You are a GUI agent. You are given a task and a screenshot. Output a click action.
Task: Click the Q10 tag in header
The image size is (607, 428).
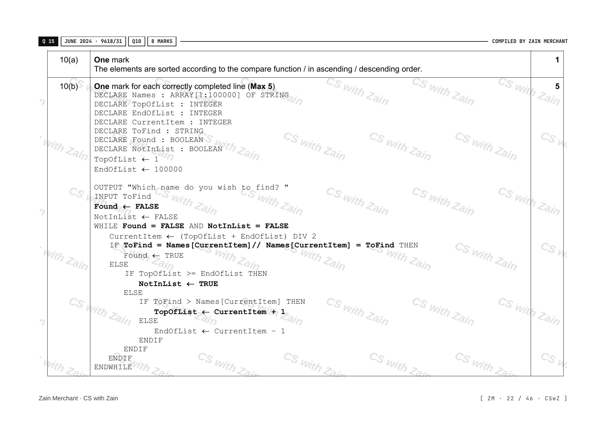tap(137, 41)
